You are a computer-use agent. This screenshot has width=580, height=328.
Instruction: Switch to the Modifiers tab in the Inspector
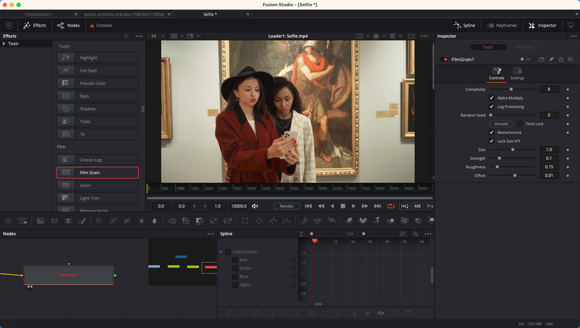click(526, 47)
